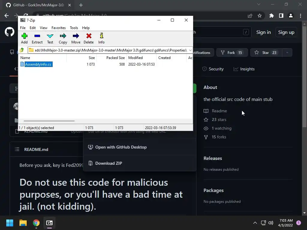This screenshot has height=230, width=307.
Task: Open a new Chrome tab
Action: pos(81,5)
